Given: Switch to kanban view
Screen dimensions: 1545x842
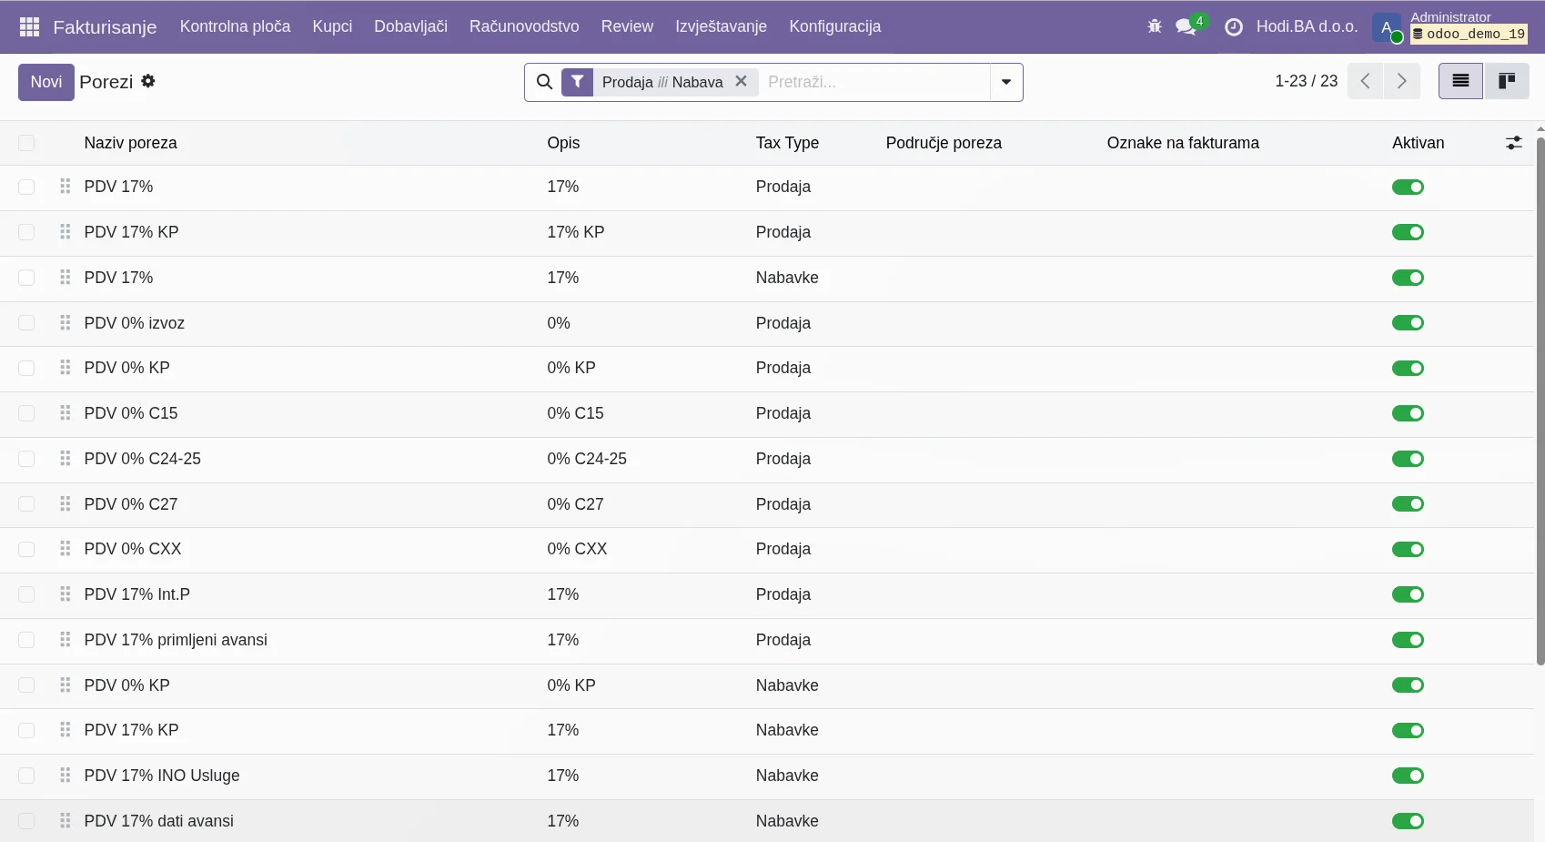Looking at the screenshot, I should coord(1507,81).
